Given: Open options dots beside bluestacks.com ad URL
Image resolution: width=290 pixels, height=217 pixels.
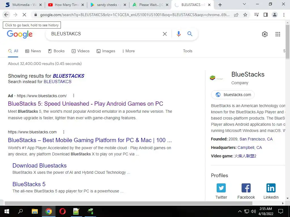Looking at the screenshot, I should coord(74,96).
